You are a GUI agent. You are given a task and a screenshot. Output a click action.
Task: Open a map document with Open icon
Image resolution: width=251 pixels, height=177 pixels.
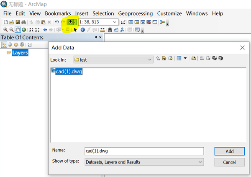(x=12, y=22)
